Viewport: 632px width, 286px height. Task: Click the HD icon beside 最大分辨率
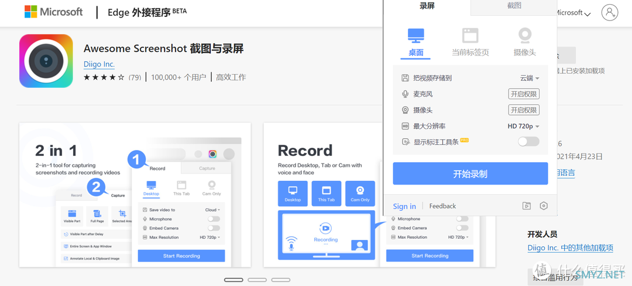(405, 126)
